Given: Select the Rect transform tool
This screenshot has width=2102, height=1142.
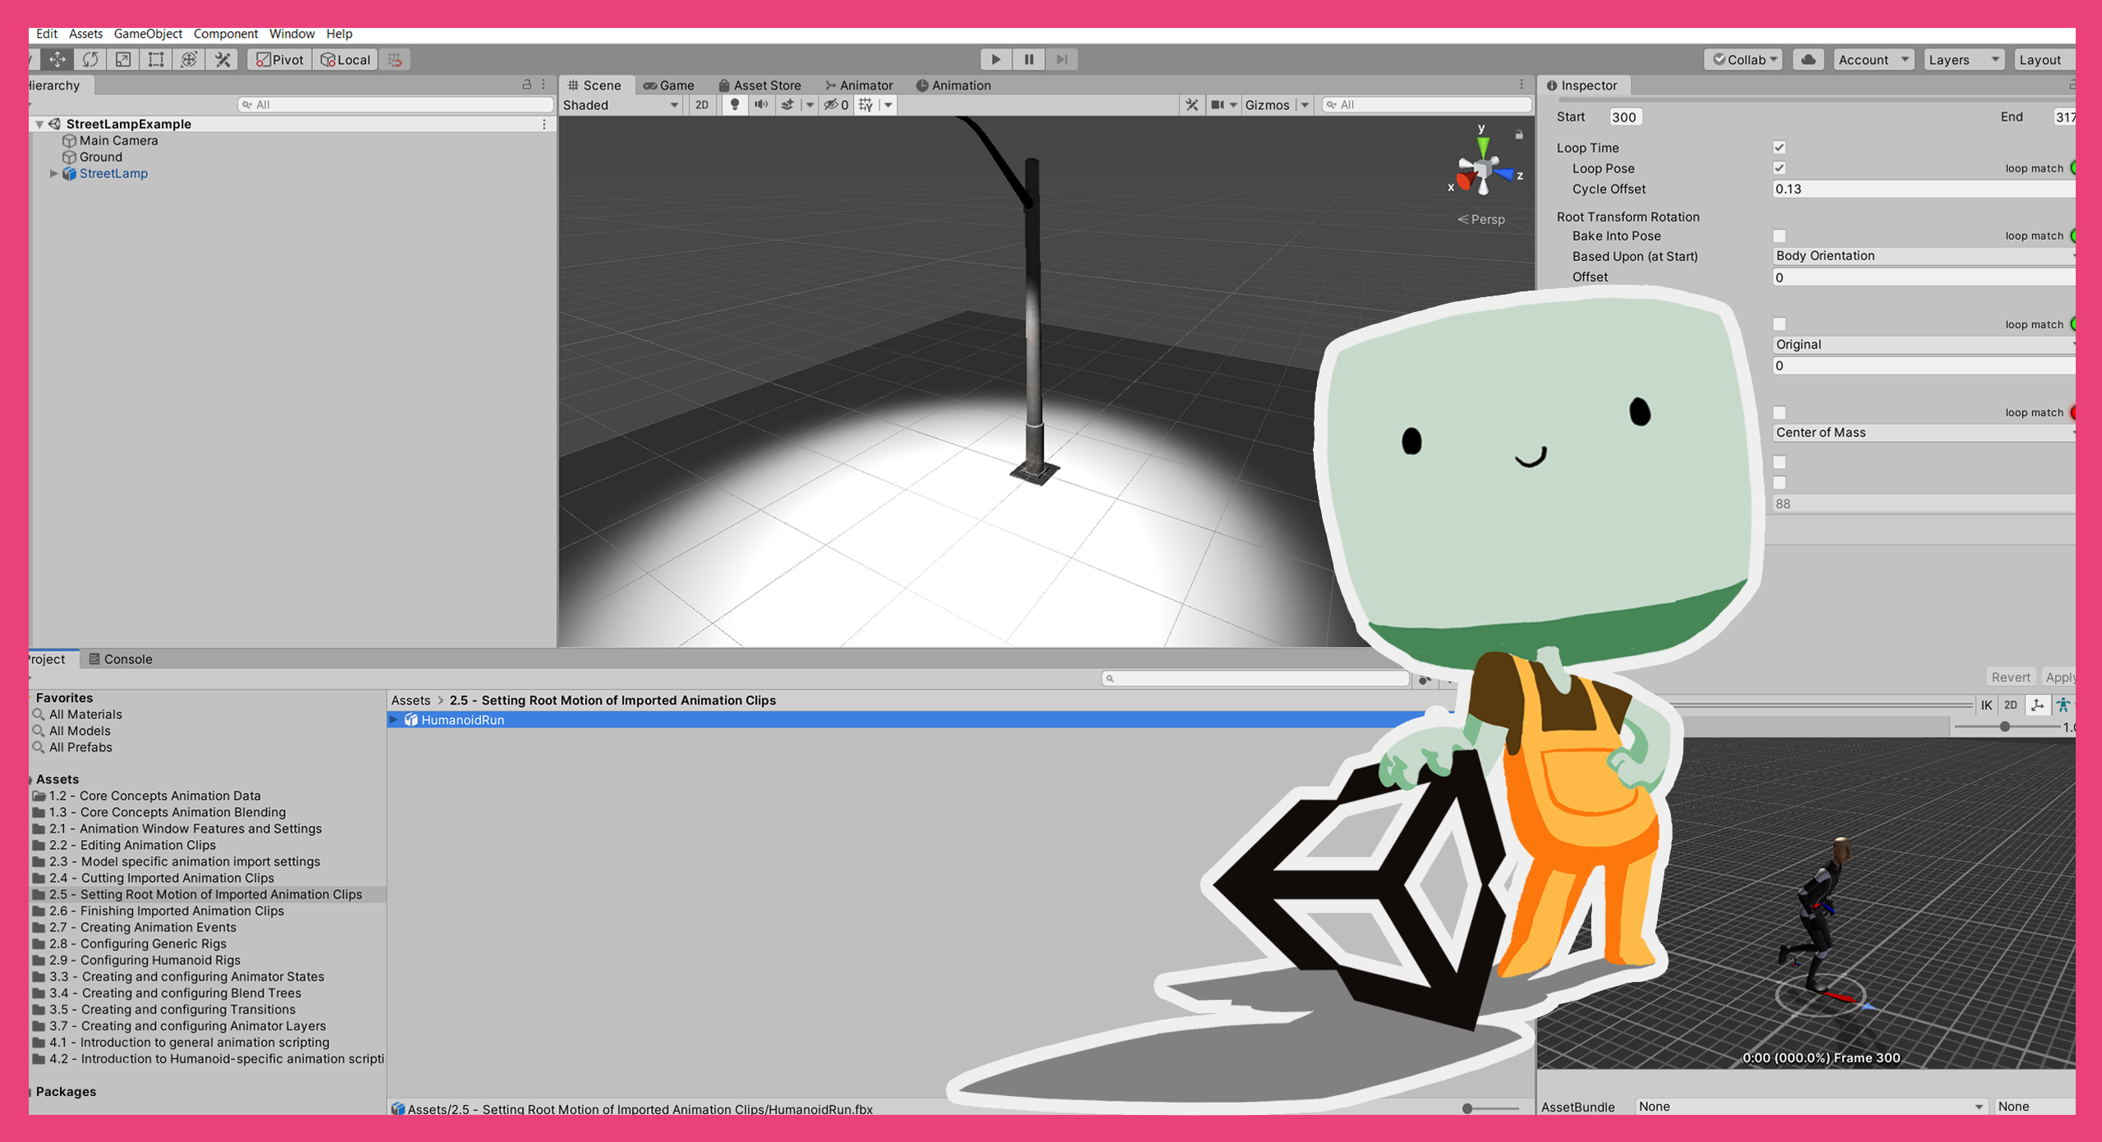Looking at the screenshot, I should [156, 59].
